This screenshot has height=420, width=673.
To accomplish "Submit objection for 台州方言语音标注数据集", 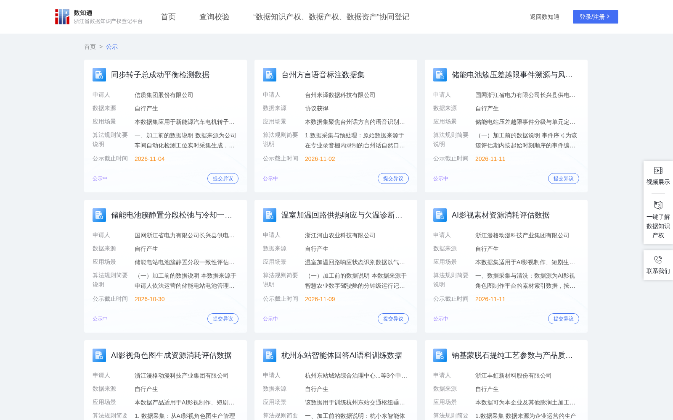I will [393, 178].
